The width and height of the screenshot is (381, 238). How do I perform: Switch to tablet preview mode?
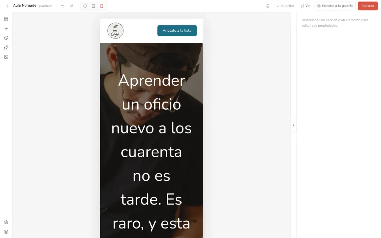[93, 6]
